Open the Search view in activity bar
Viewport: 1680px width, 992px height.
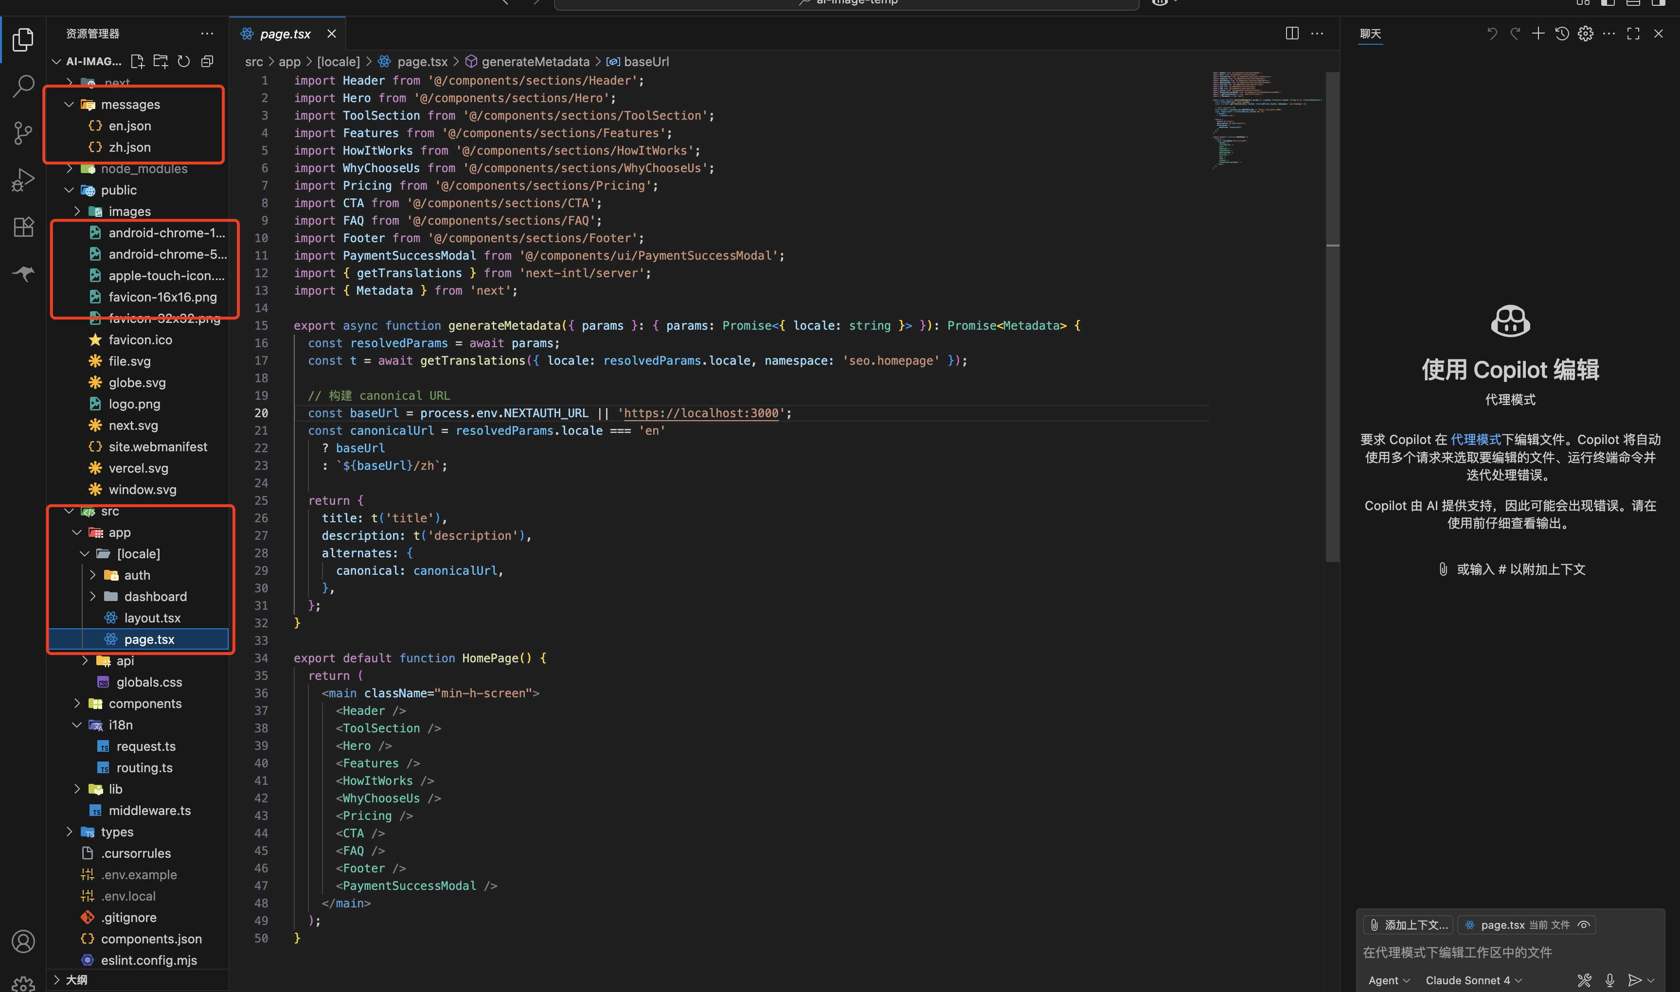tap(23, 86)
